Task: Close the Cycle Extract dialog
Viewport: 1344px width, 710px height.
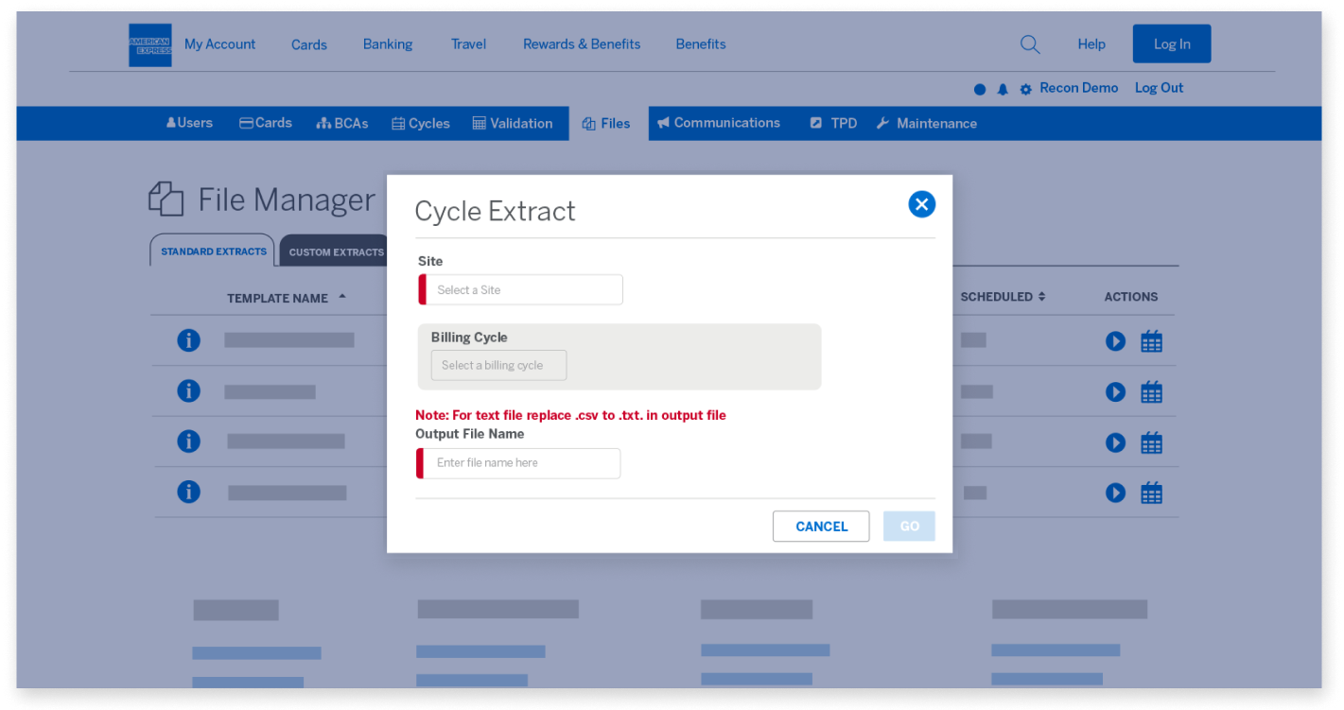Action: click(921, 204)
